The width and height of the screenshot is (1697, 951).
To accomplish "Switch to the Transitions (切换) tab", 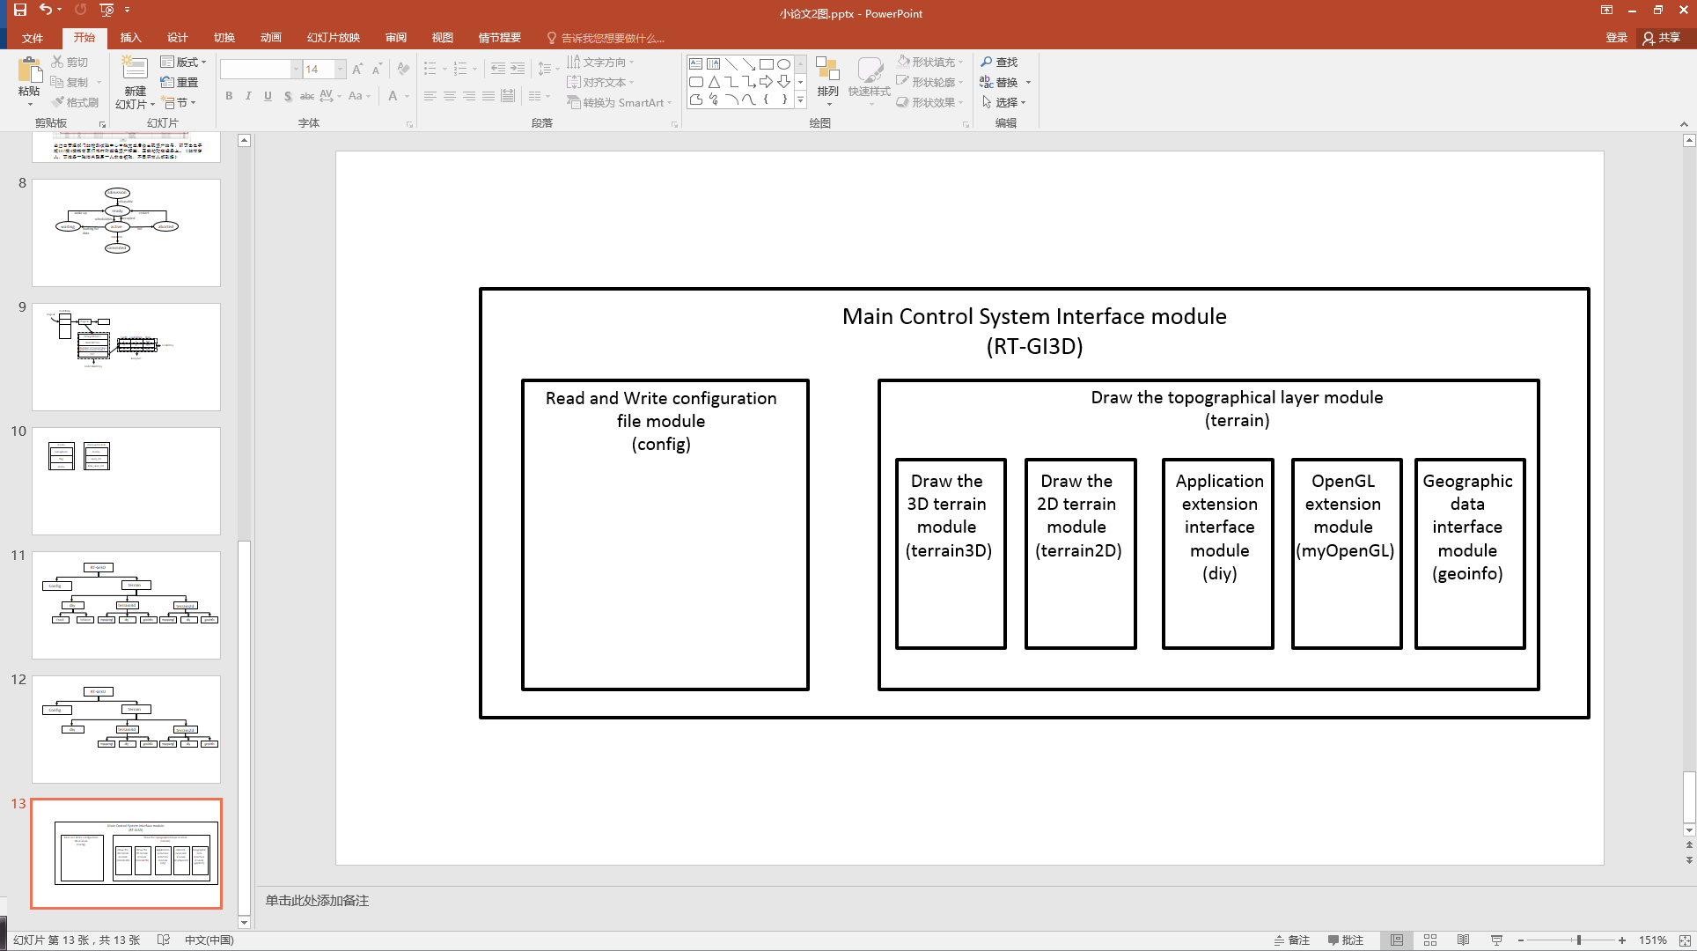I will click(224, 38).
